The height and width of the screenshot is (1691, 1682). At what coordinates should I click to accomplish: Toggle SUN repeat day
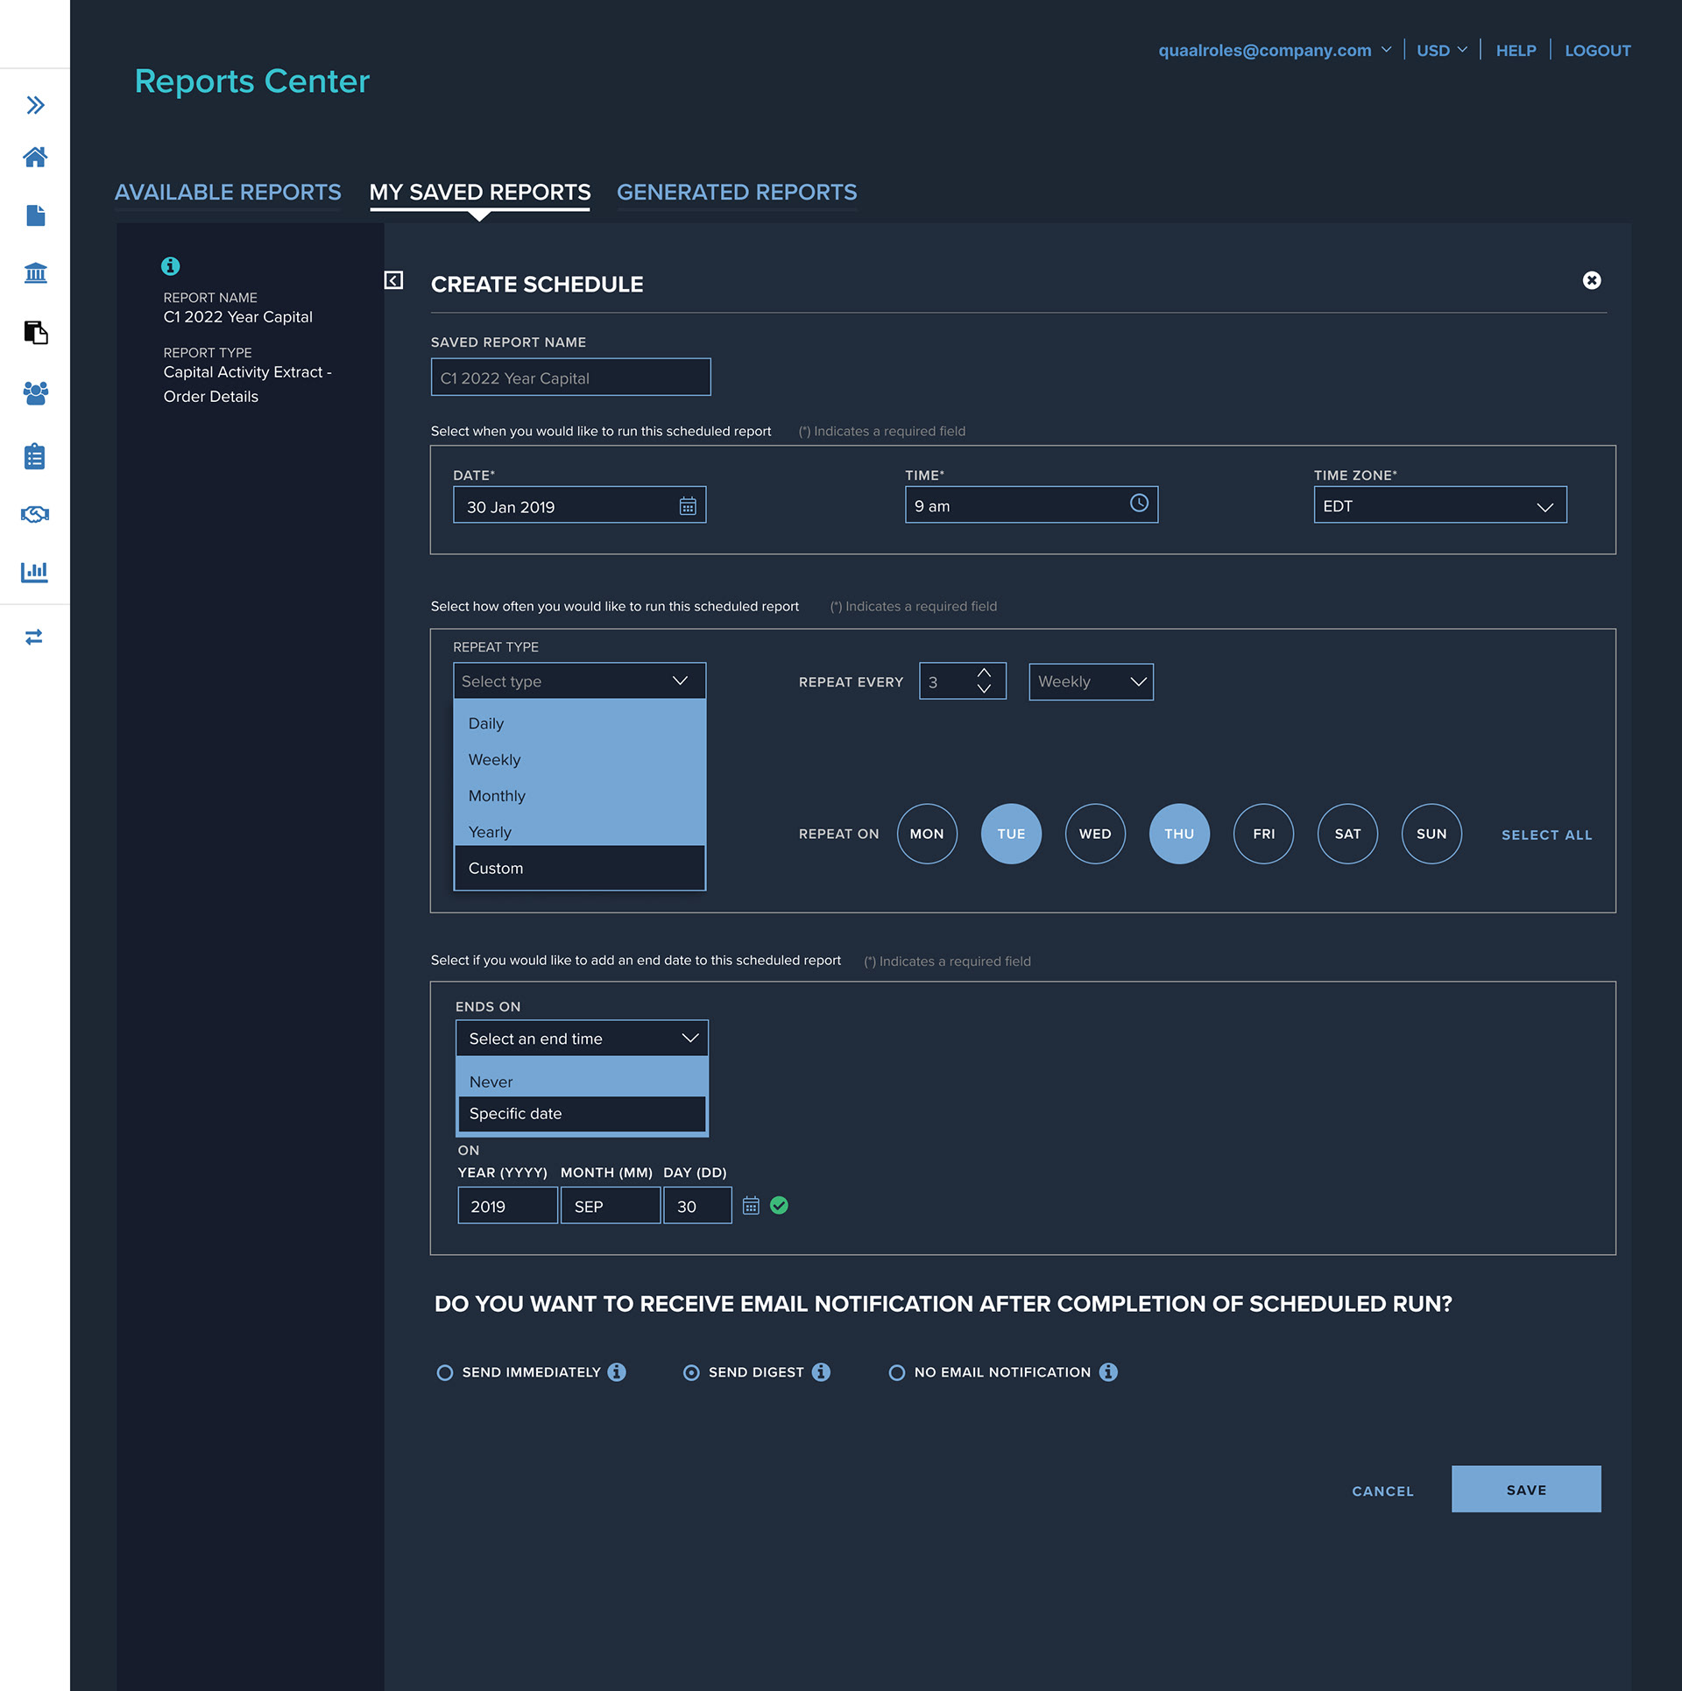(1431, 834)
